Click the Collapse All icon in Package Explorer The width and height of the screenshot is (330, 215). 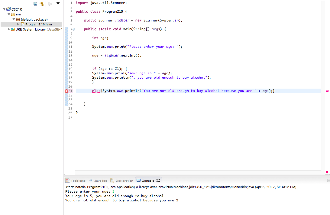click(35, 4)
